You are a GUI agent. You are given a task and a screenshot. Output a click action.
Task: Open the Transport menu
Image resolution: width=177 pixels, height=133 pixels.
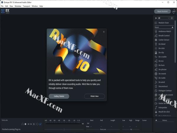(27, 6)
